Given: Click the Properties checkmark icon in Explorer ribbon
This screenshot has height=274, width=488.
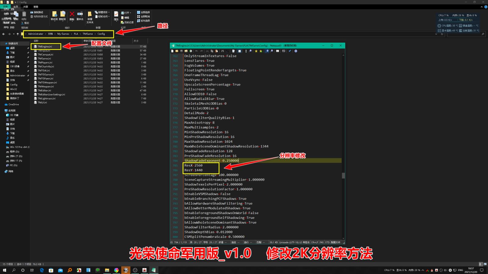Looking at the screenshot, I should pyautogui.click(x=116, y=14).
